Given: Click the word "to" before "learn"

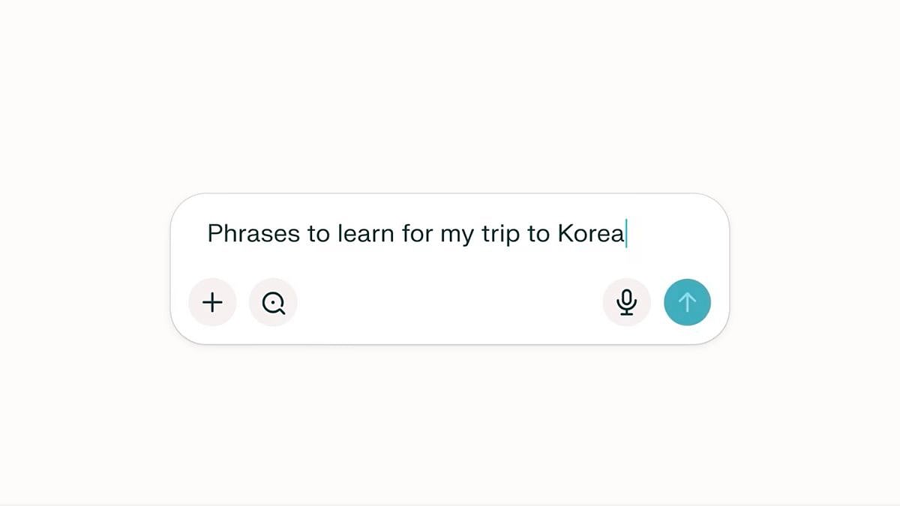Looking at the screenshot, I should [x=319, y=234].
